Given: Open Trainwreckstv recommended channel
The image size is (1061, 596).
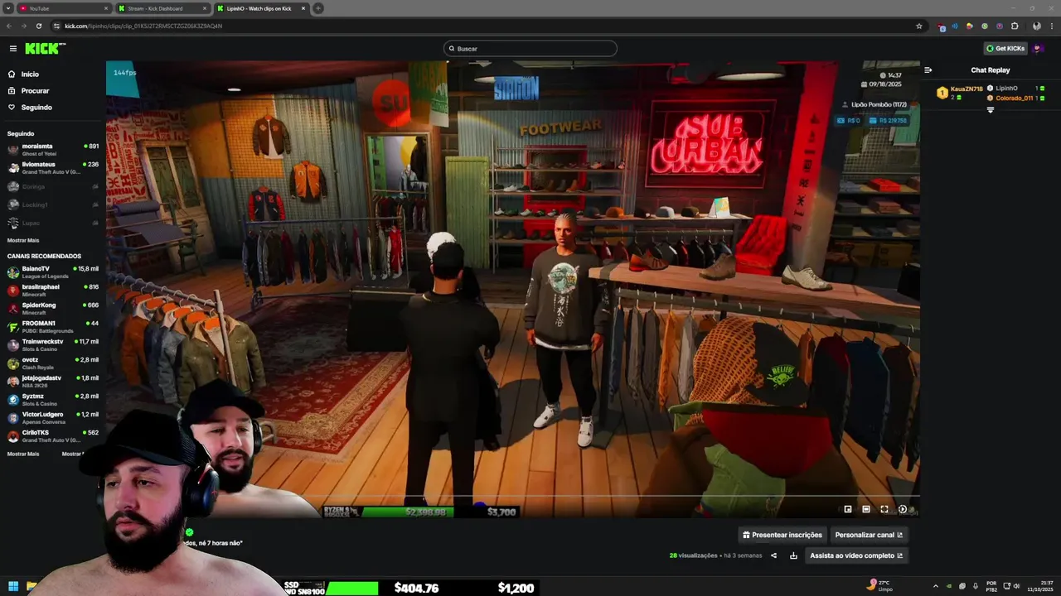Looking at the screenshot, I should tap(53, 344).
